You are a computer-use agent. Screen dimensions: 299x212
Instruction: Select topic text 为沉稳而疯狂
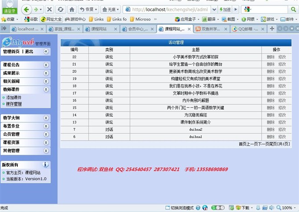195,115
